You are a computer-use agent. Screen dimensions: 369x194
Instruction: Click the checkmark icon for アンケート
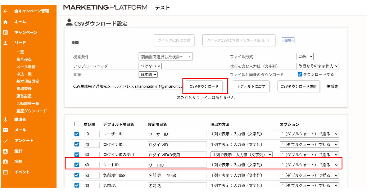tap(6, 141)
